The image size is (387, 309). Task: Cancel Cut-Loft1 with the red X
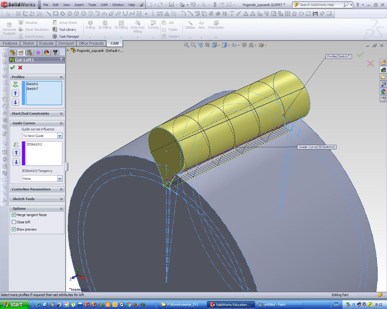pos(20,68)
